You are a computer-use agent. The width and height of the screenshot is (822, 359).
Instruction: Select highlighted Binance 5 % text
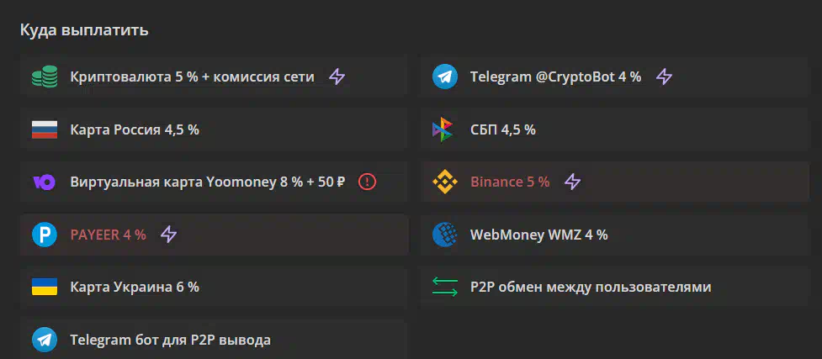510,182
